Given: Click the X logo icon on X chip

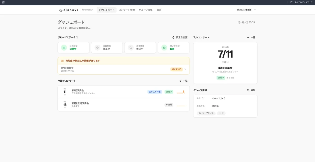Looking at the screenshot, I should point(220,113).
